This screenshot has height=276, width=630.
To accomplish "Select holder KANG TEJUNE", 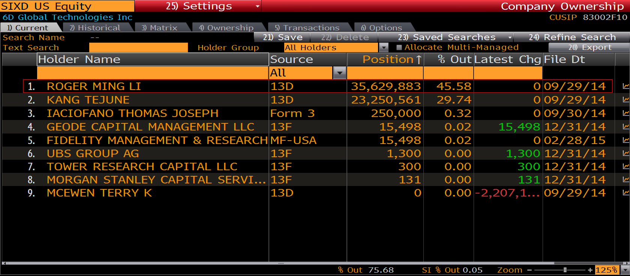I will click(88, 100).
